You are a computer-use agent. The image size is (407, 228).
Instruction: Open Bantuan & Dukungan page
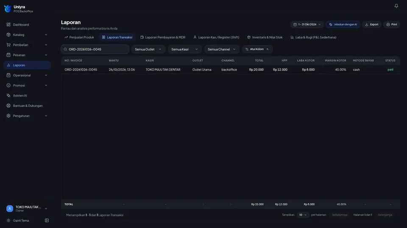[27, 106]
